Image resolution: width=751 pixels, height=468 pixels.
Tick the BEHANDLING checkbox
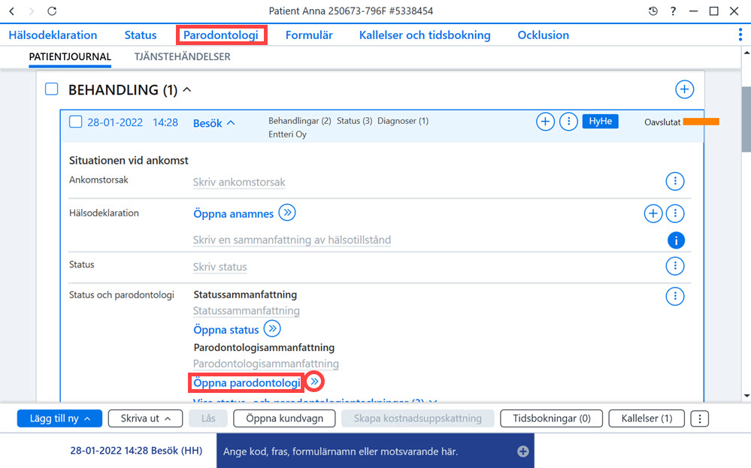51,89
